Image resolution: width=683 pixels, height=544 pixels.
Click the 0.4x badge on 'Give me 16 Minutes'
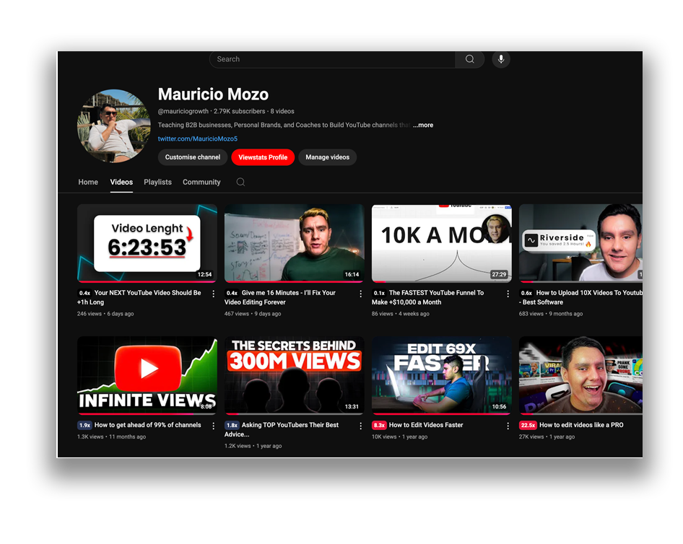pos(232,293)
